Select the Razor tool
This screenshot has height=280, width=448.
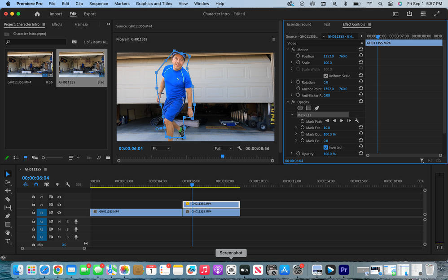(x=8, y=199)
